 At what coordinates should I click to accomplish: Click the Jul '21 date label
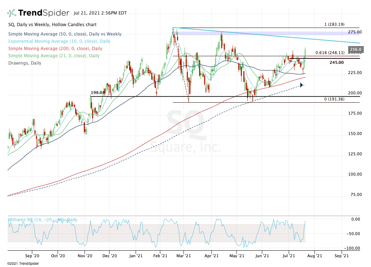point(289,256)
